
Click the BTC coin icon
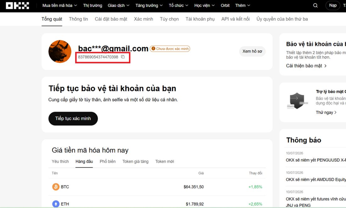click(x=56, y=187)
